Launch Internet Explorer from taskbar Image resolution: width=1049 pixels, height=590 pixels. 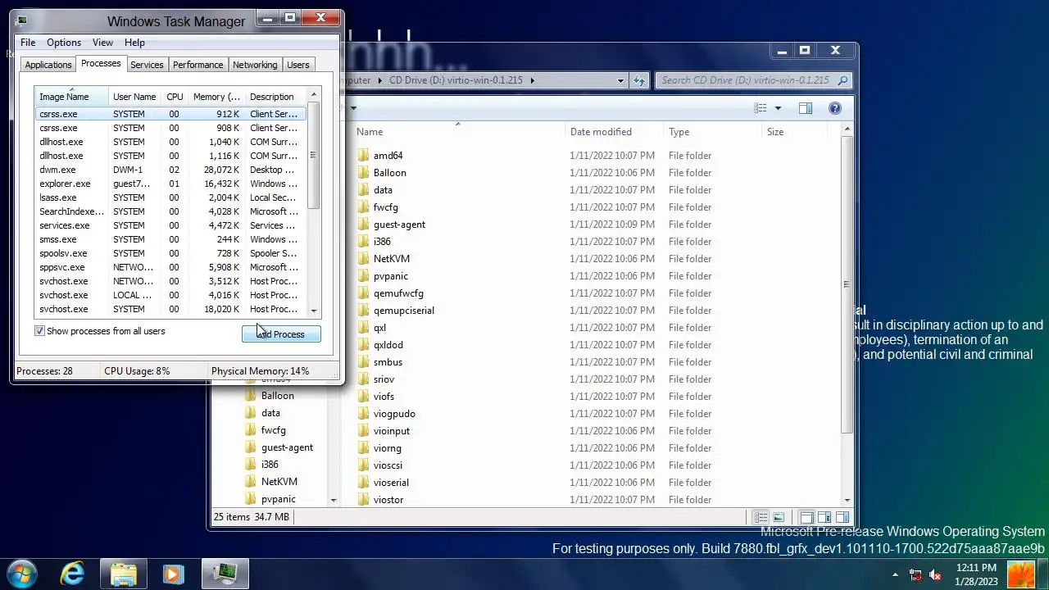73,574
